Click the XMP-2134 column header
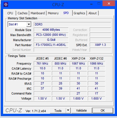The image size is (117, 118). (x=78, y=58)
